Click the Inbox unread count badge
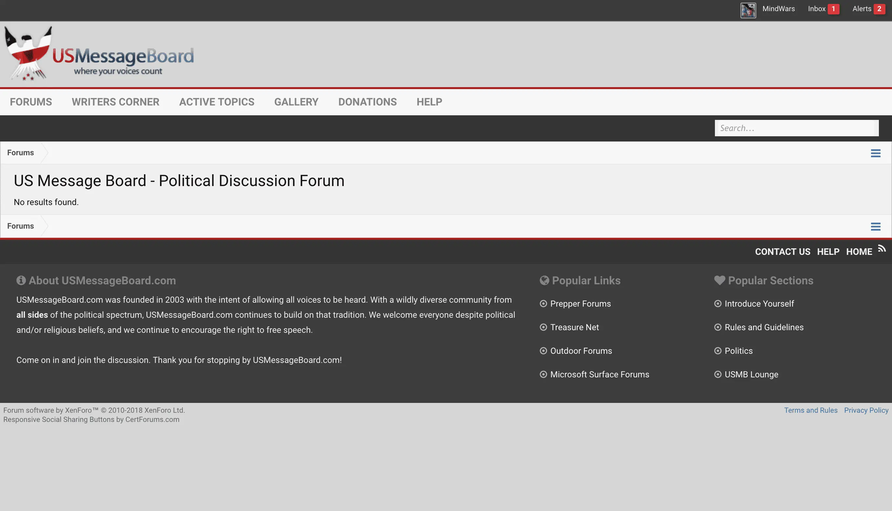The height and width of the screenshot is (511, 892). click(x=833, y=9)
